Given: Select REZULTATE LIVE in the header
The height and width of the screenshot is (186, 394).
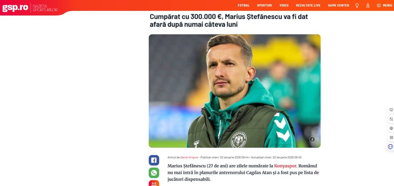Looking at the screenshot, I should [308, 5].
